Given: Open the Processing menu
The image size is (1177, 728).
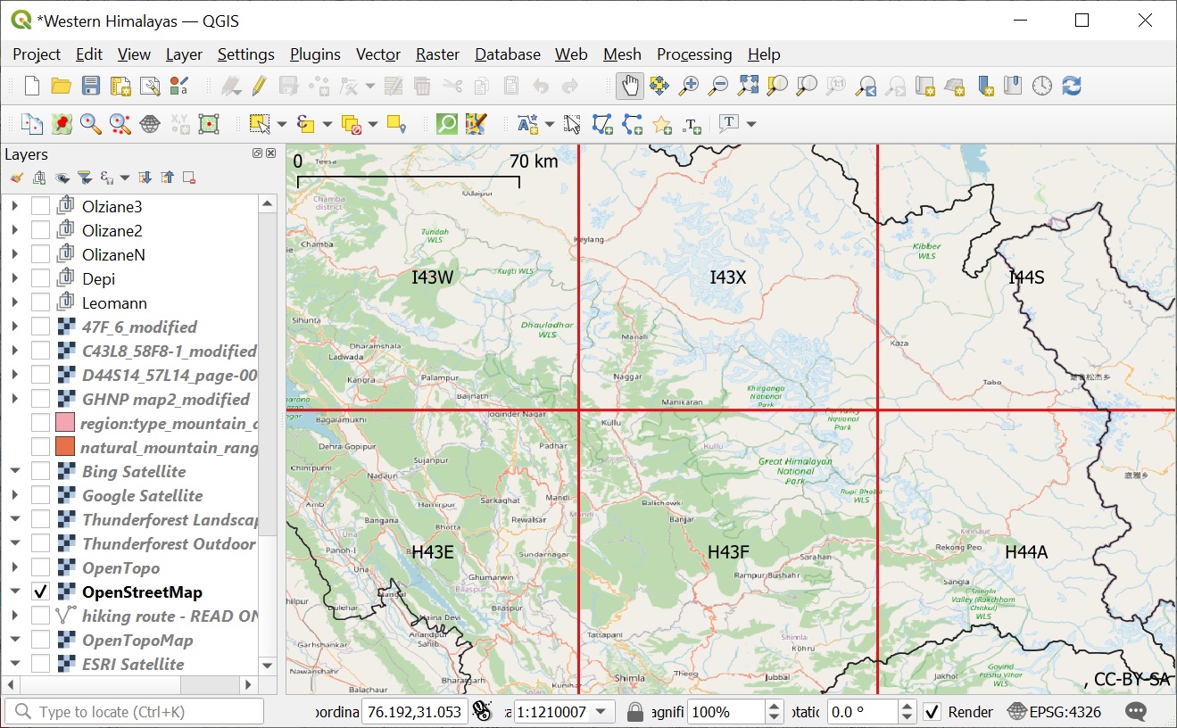Looking at the screenshot, I should pyautogui.click(x=693, y=54).
